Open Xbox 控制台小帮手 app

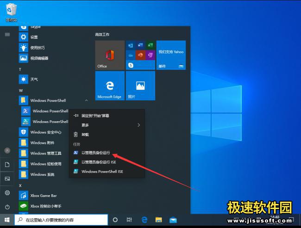[53, 206]
